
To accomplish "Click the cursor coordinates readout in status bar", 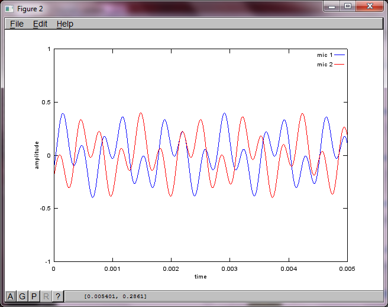I will 115,296.
